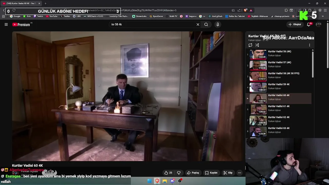This screenshot has width=329, height=185.
Task: Save video with Kaydet button
Action: point(211,173)
